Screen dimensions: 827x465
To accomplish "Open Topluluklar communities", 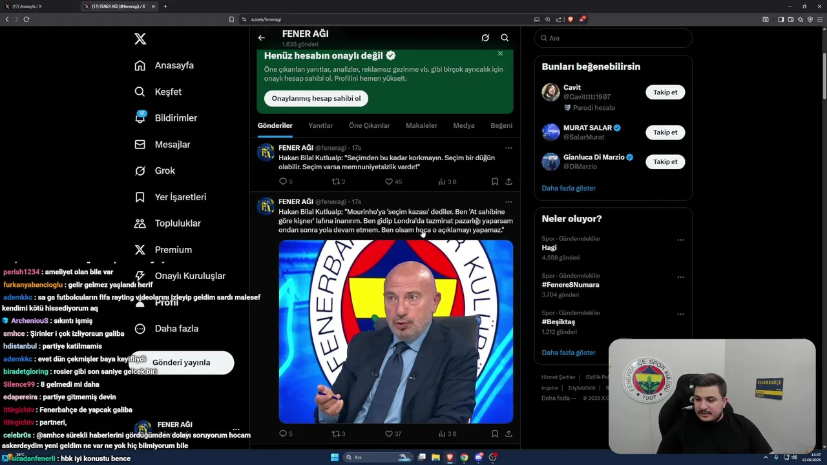I will (167, 223).
